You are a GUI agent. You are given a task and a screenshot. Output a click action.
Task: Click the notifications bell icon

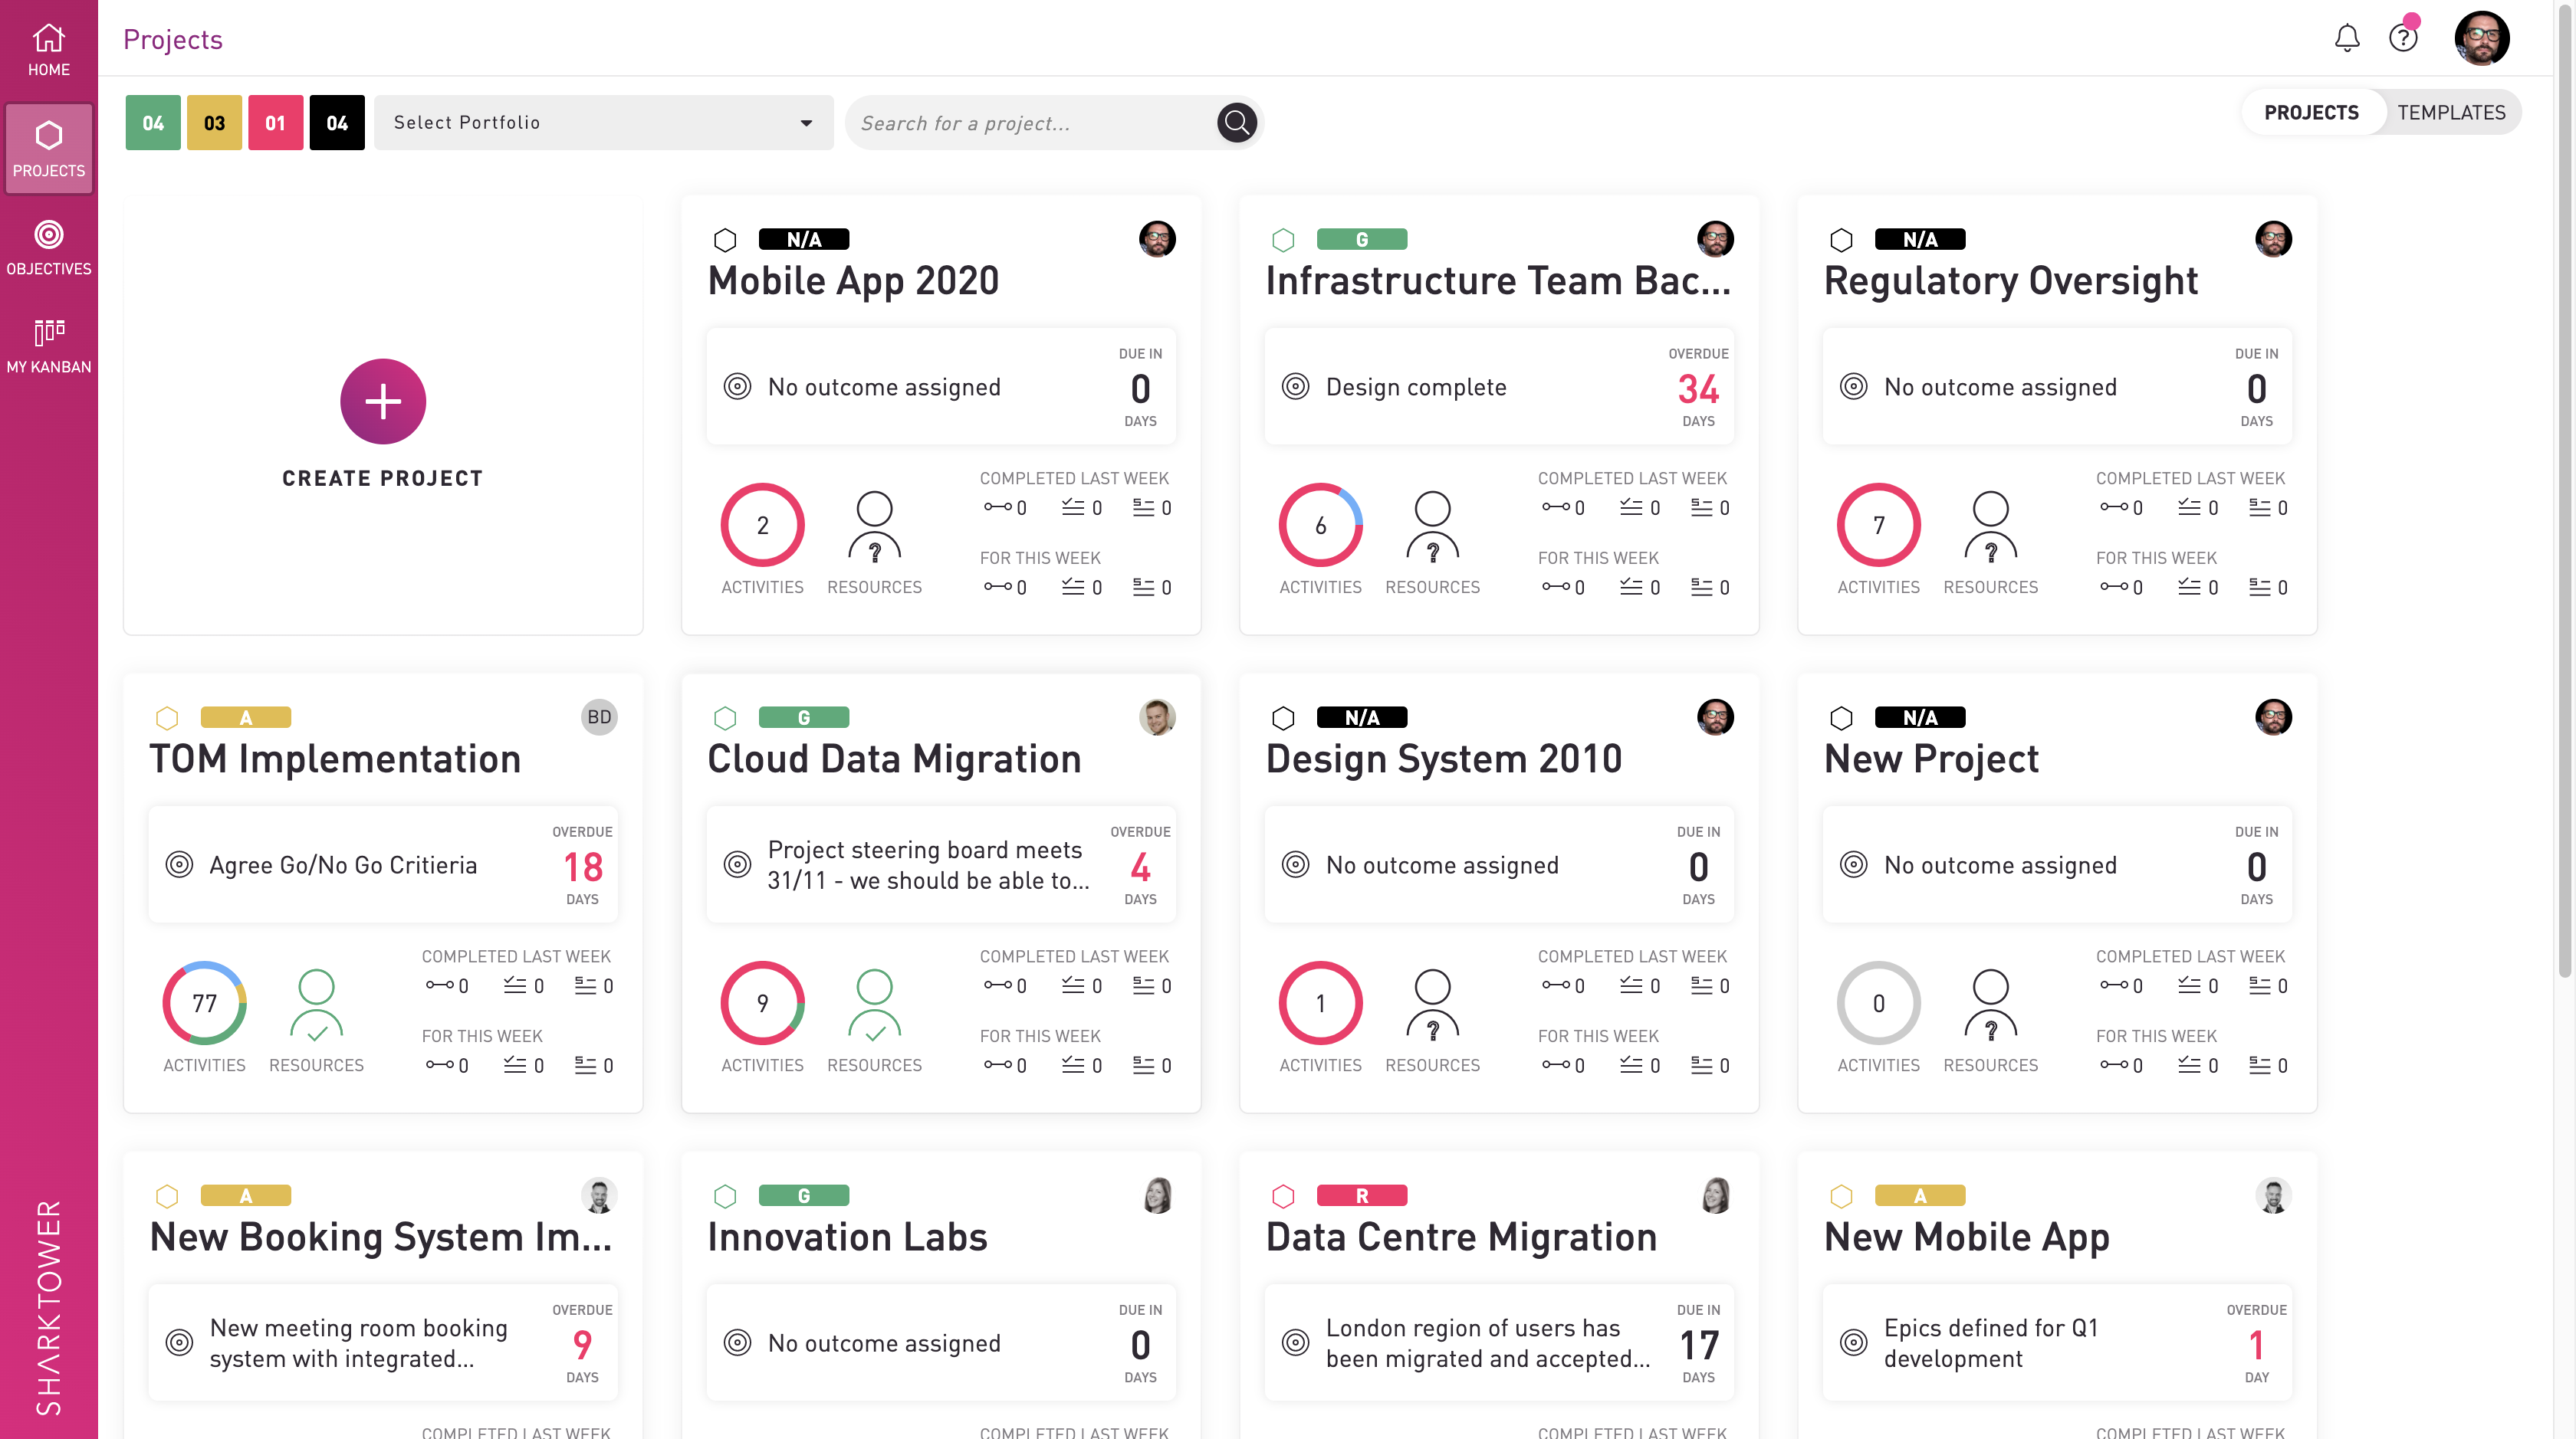[x=2346, y=38]
